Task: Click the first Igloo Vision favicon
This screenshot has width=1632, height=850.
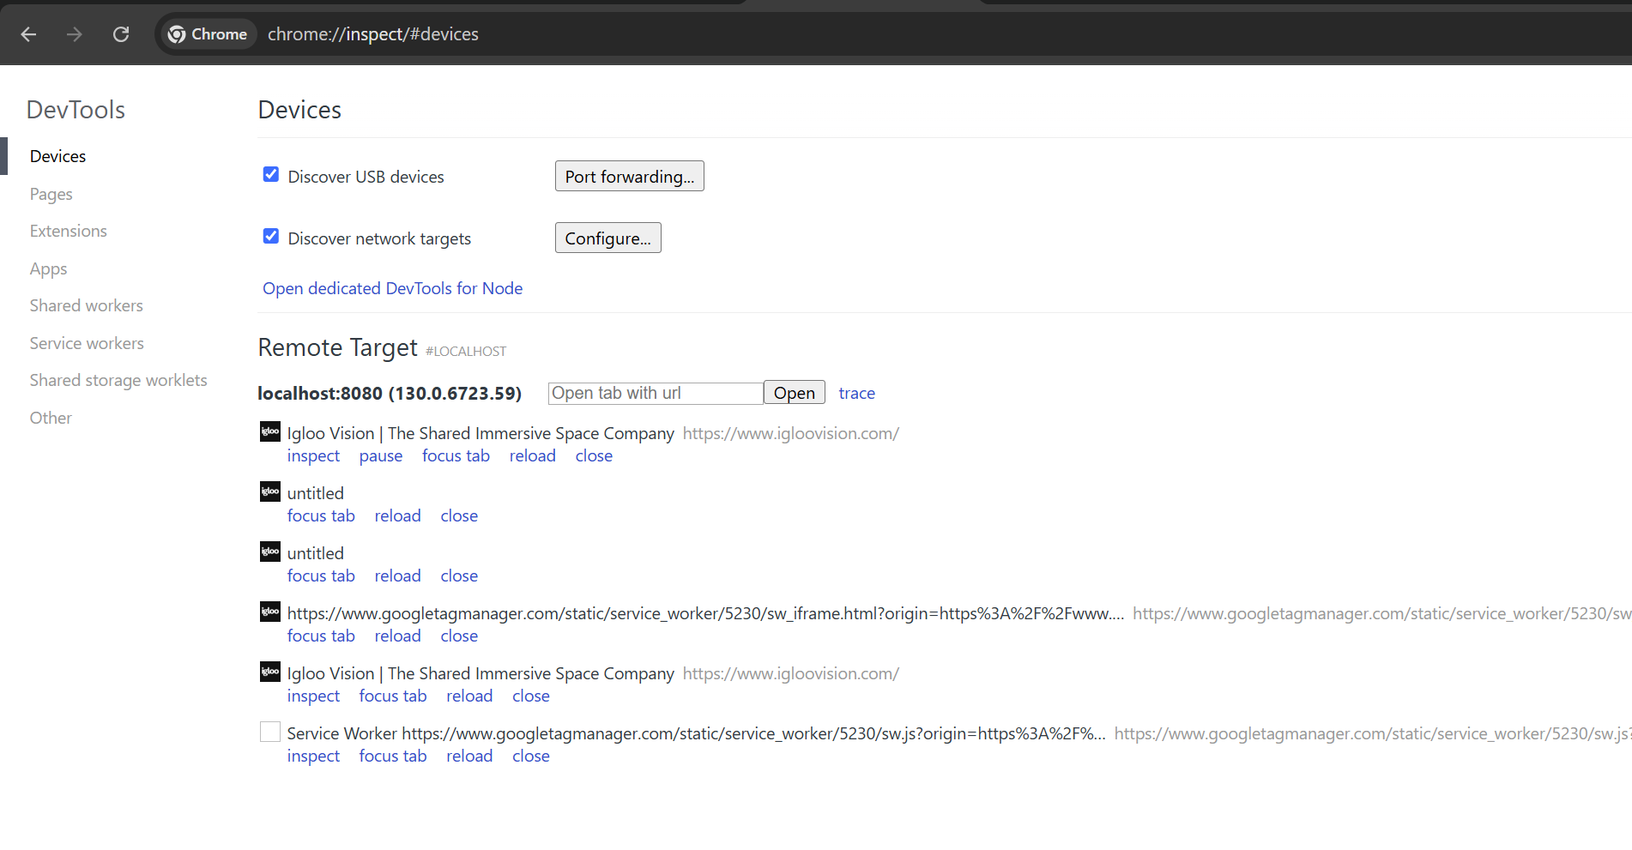Action: point(270,432)
